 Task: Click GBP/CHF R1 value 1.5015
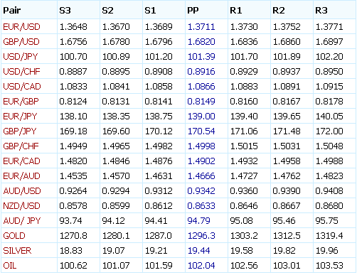click(x=244, y=146)
